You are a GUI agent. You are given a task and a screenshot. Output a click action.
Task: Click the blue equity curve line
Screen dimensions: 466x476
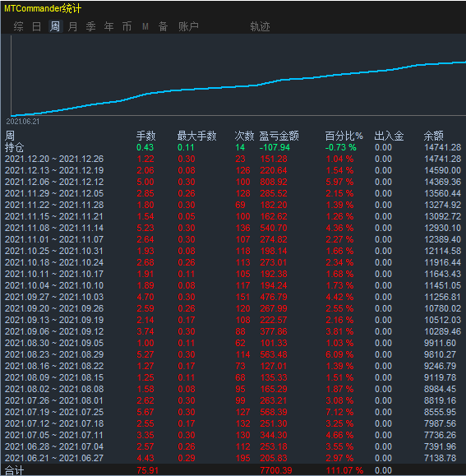[238, 86]
